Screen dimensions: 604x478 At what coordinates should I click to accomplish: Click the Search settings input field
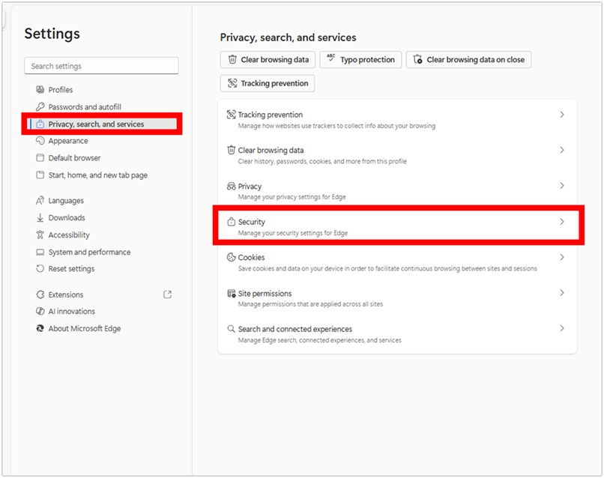[x=101, y=66]
